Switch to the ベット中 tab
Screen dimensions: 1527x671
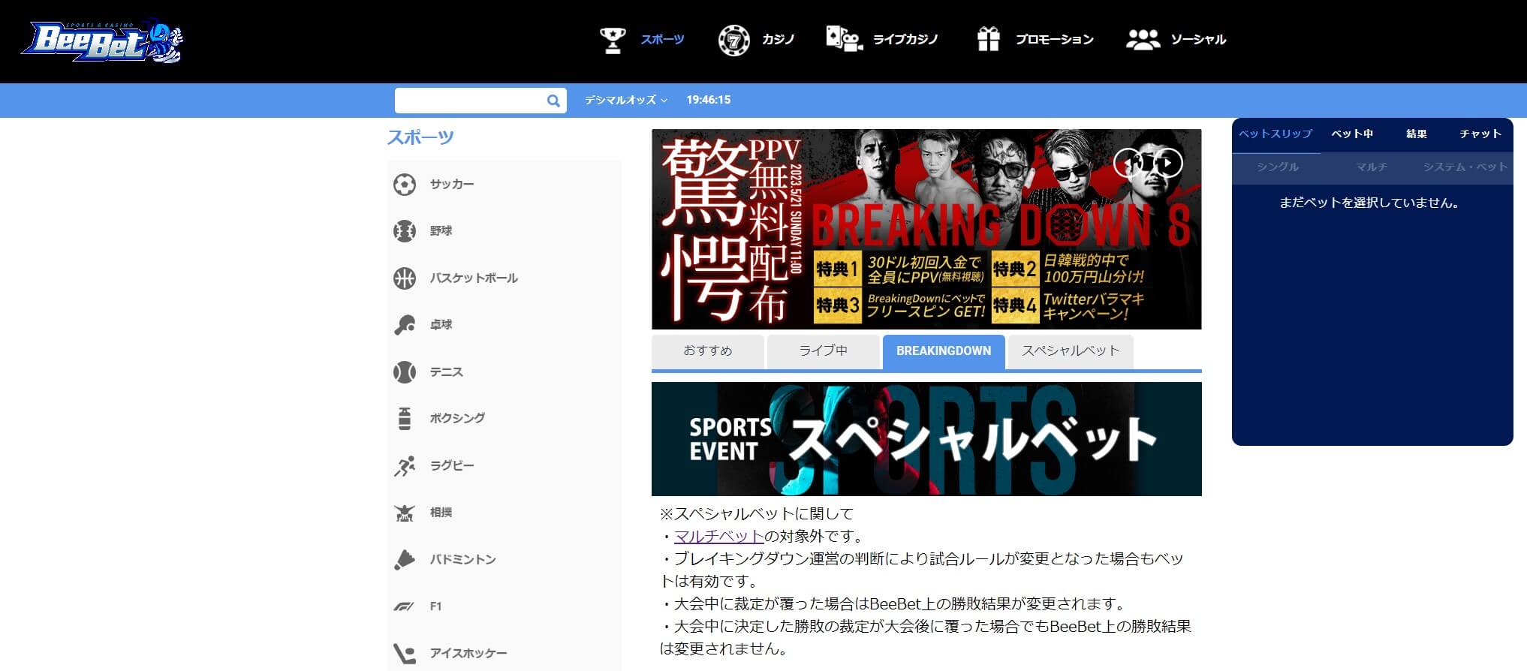point(1352,134)
